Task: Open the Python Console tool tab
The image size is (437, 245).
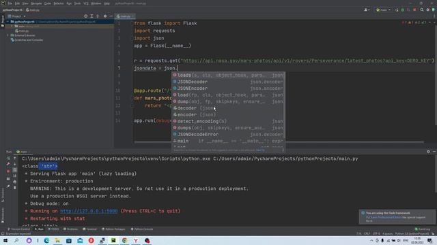Action: [142, 229]
